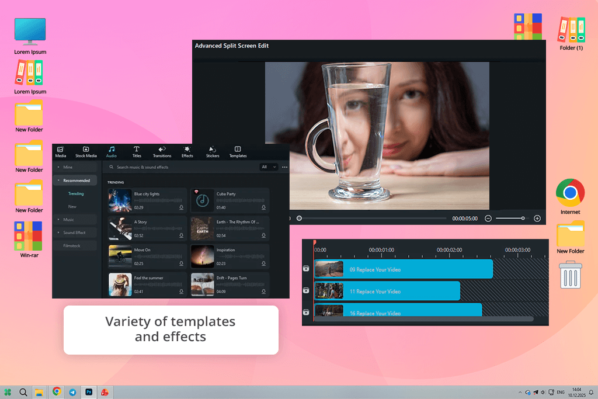Click the A Story track title
Image resolution: width=598 pixels, height=399 pixels.
coord(140,221)
